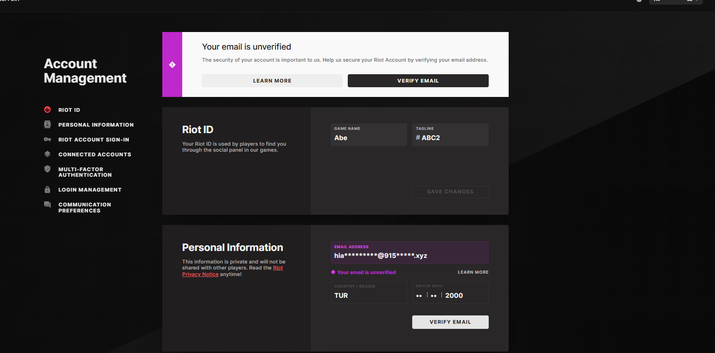The image size is (715, 353).
Task: Click the key icon for Riot Account Sign-In
Action: pyautogui.click(x=47, y=140)
